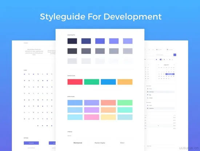
Task: Go to the next month in the calendar
Action: tap(174, 65)
